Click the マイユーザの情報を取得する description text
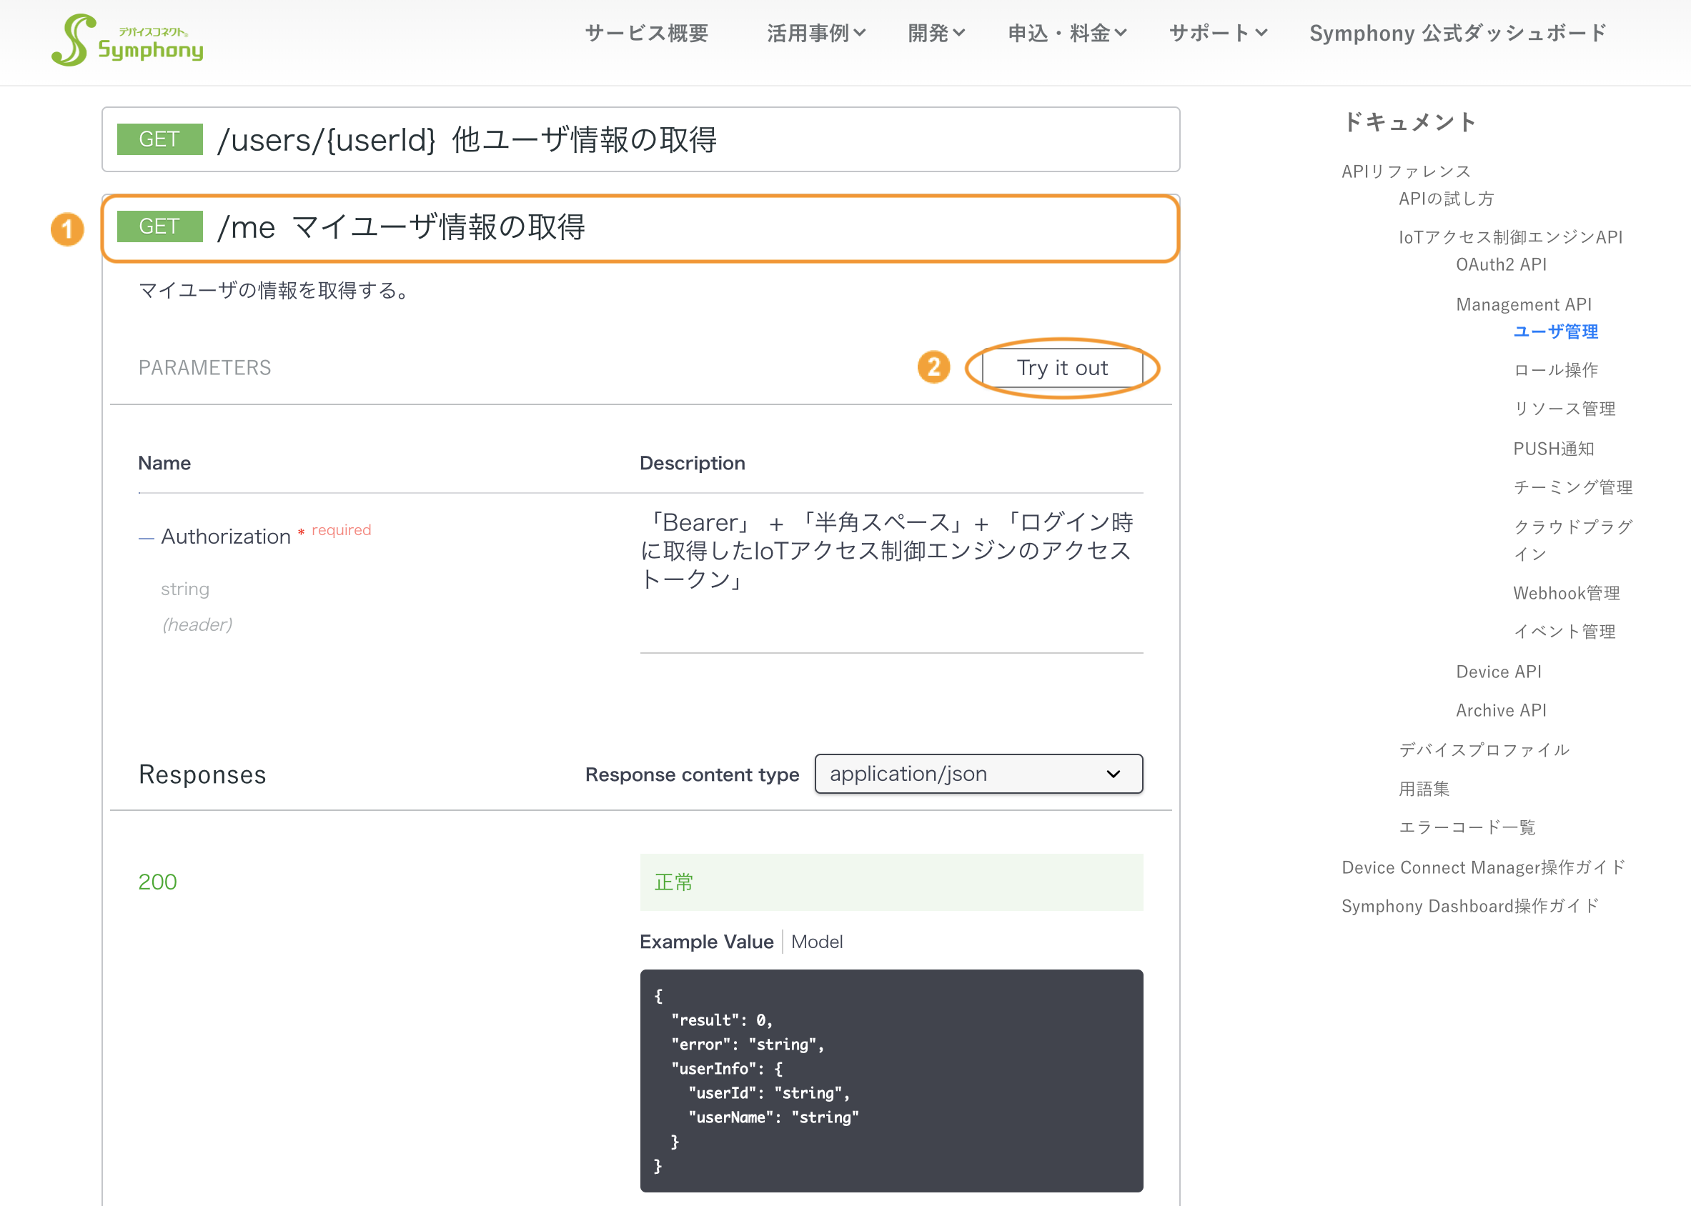The image size is (1691, 1206). 275,289
